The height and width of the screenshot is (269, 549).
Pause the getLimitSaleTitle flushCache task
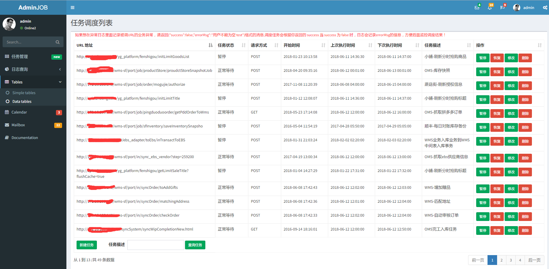(483, 172)
